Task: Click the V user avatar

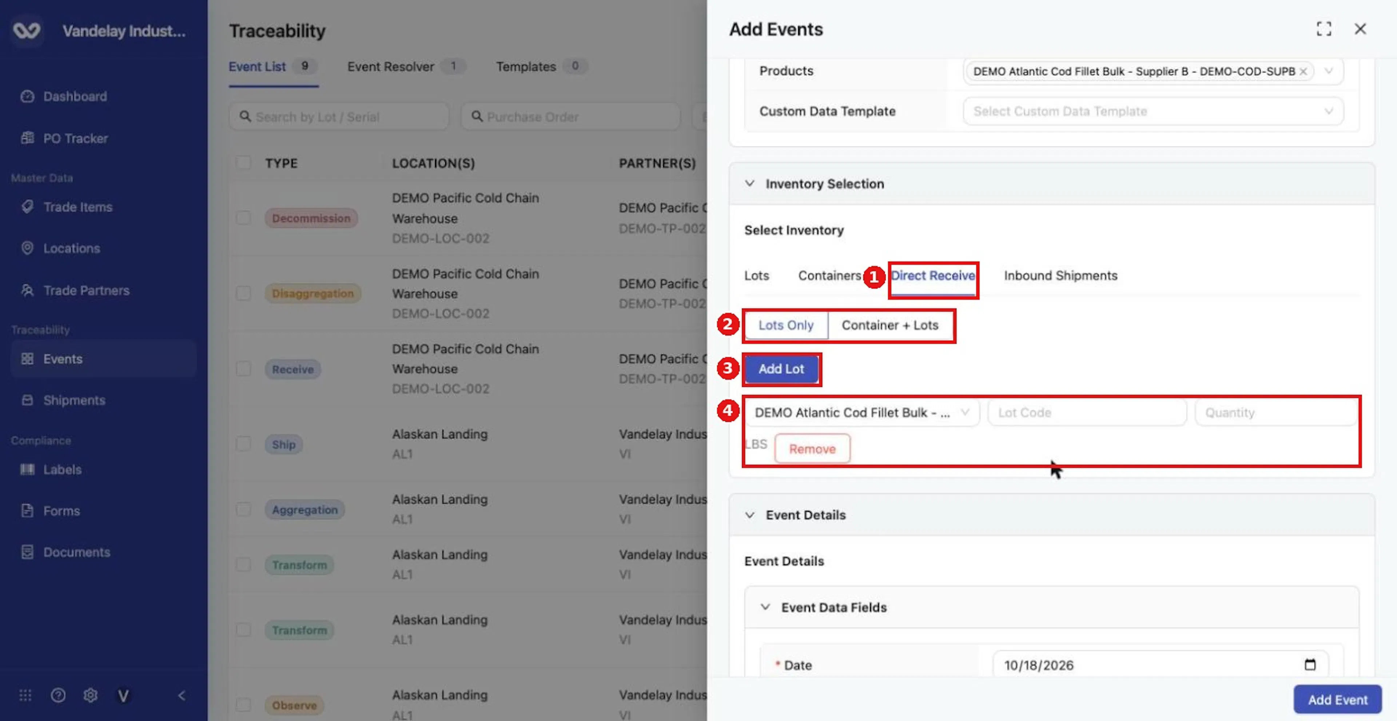Action: coord(123,696)
